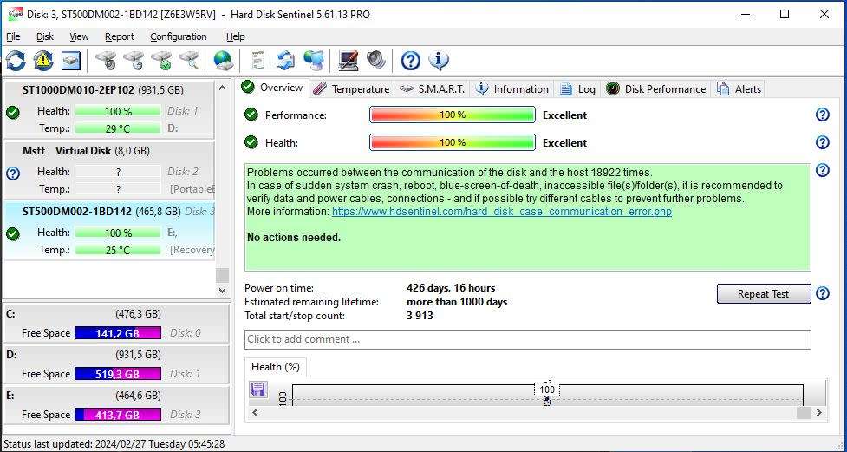This screenshot has height=452, width=847.
Task: Click the D: drive free space bar
Action: [118, 374]
